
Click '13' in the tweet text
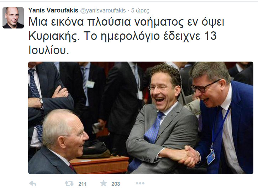coord(210,36)
